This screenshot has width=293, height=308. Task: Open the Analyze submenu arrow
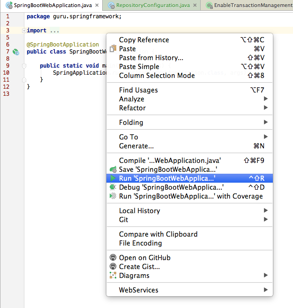[x=266, y=99]
